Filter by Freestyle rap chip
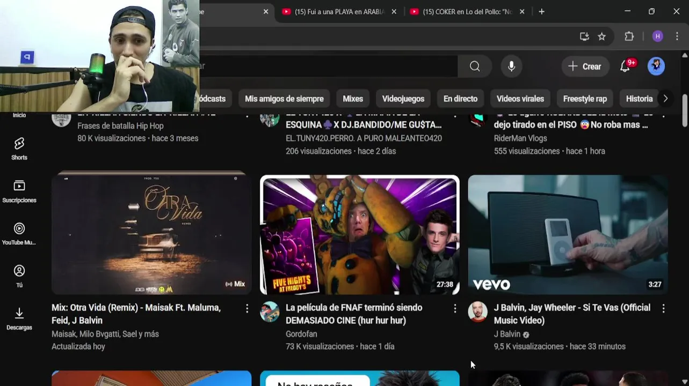689x386 pixels. point(585,99)
